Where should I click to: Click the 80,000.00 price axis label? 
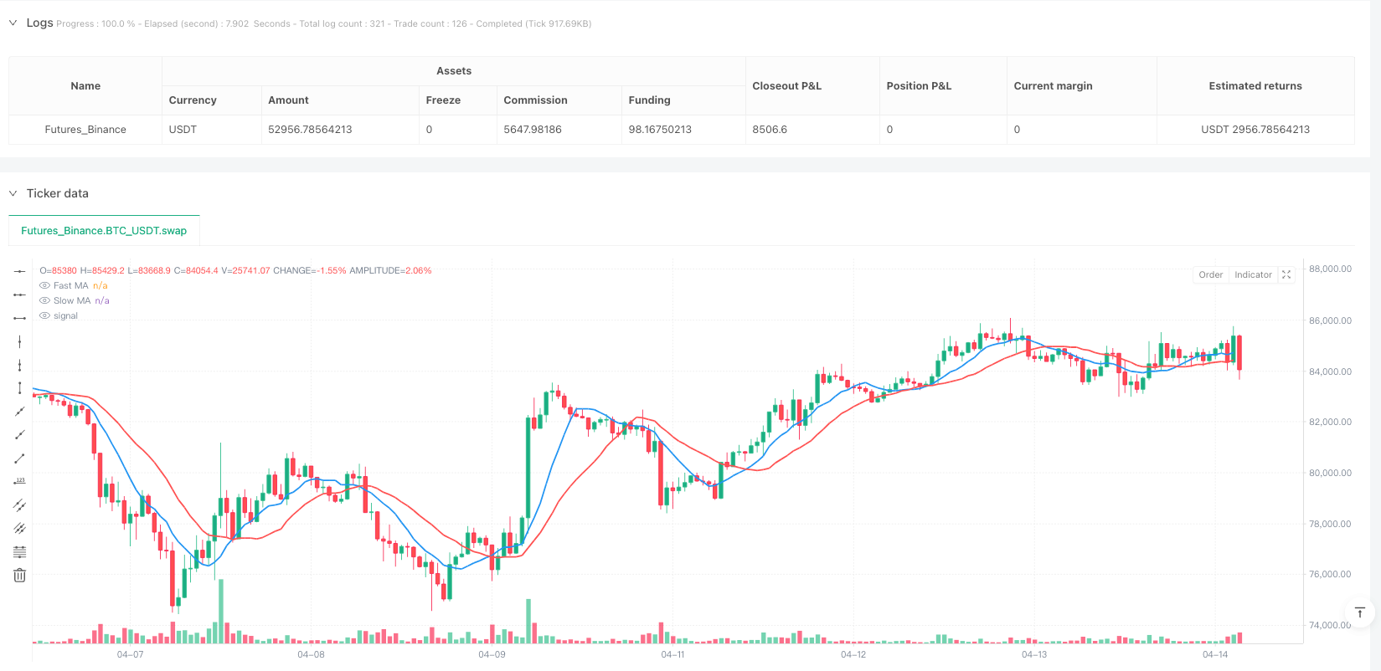coord(1330,473)
